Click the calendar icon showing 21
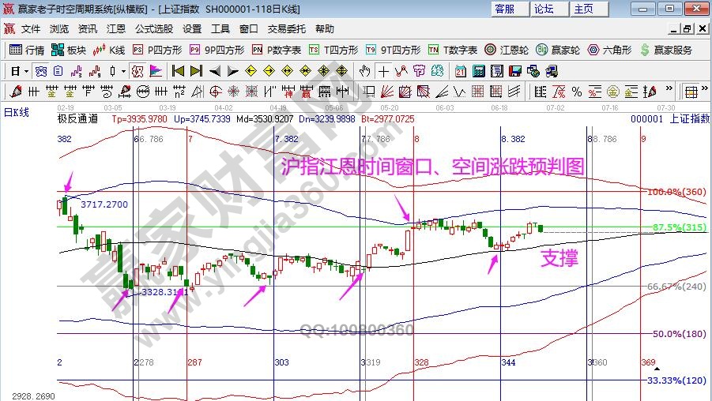Image resolution: width=712 pixels, height=401 pixels. pos(460,71)
